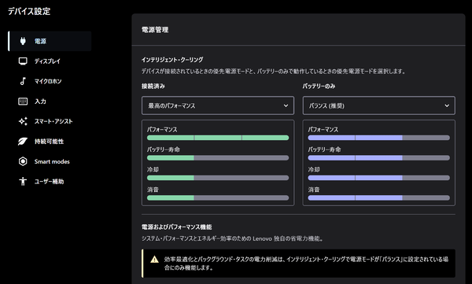Click the インテリジェント・クーリング heading
This screenshot has height=284, width=472.
click(x=172, y=60)
